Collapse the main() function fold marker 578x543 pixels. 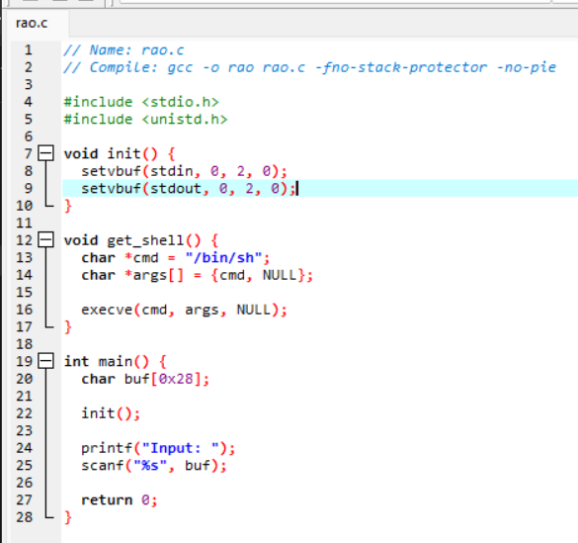click(46, 361)
